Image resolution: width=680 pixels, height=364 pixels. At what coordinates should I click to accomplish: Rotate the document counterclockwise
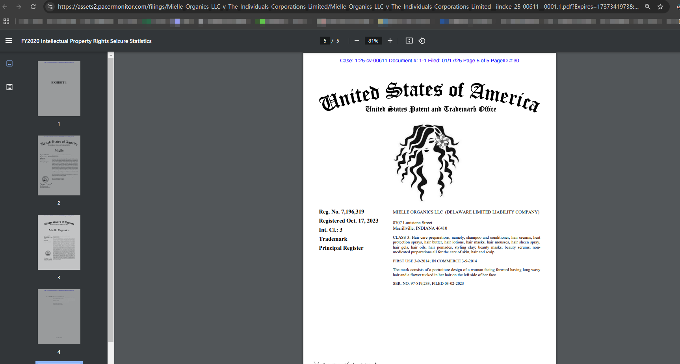[x=422, y=41]
